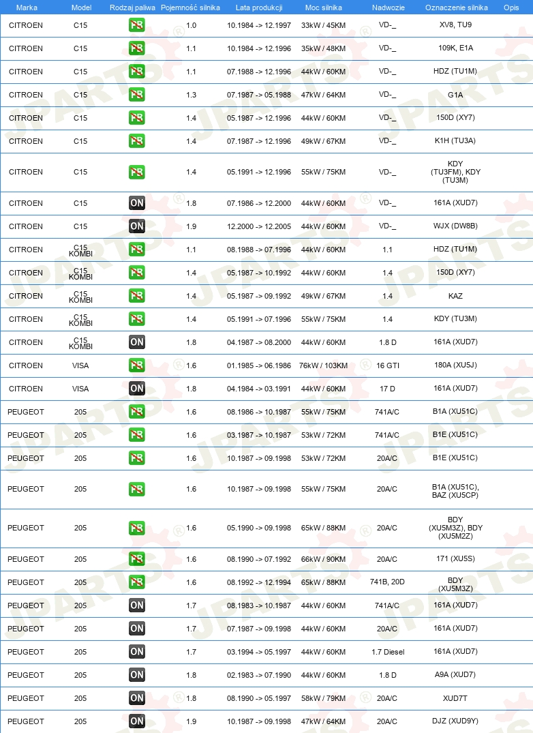Click the Marka column header
This screenshot has height=733, width=533.
tap(27, 8)
